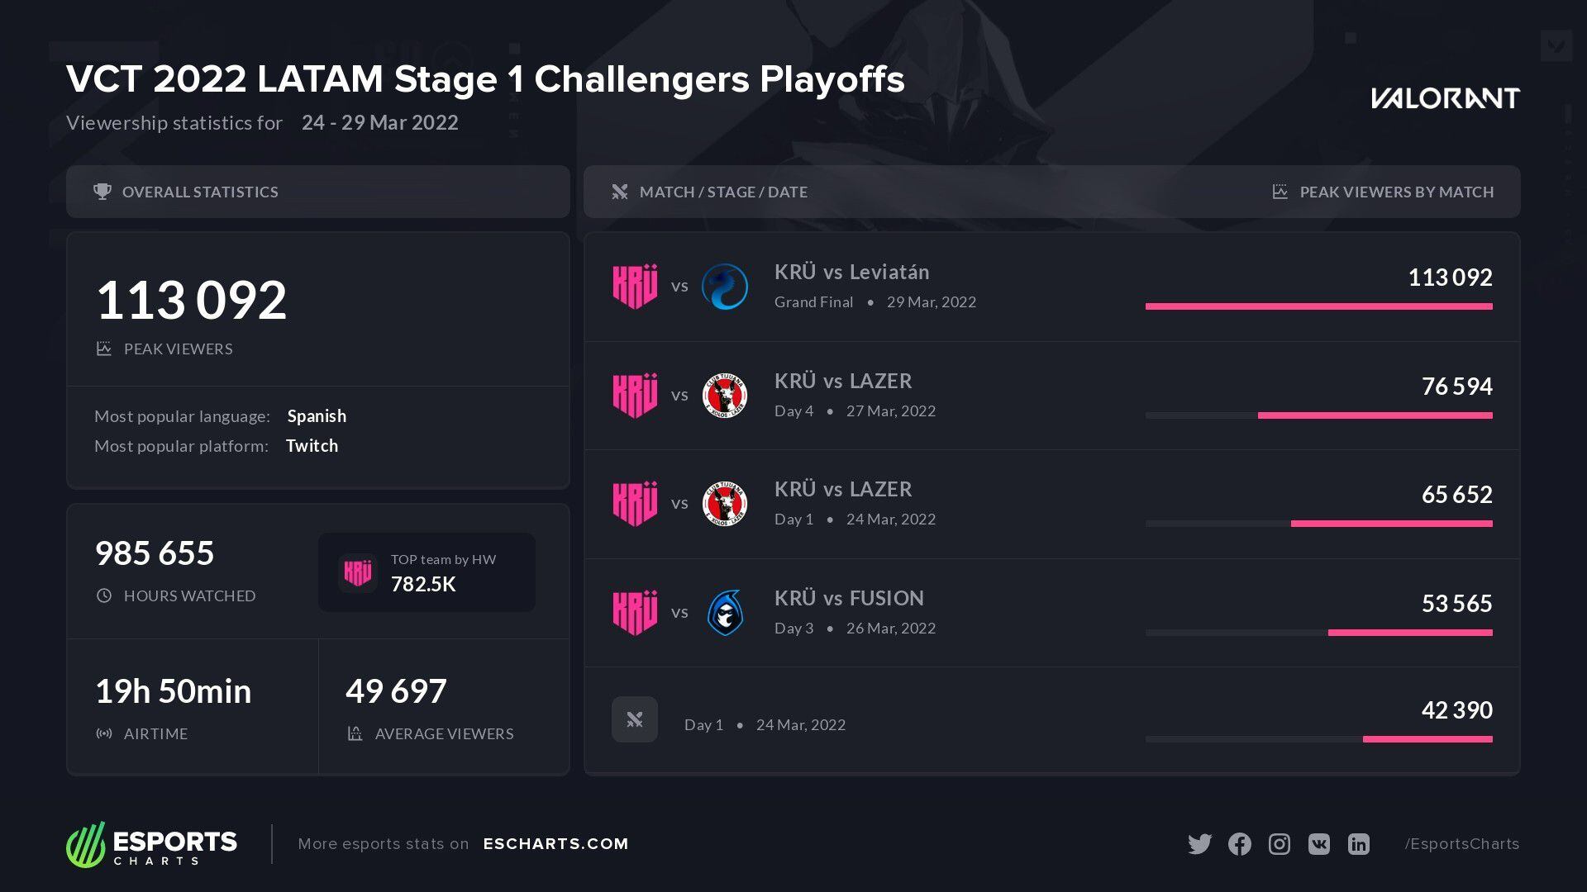Click the /EsportsCharts handle
Image resolution: width=1587 pixels, height=892 pixels.
click(1461, 844)
